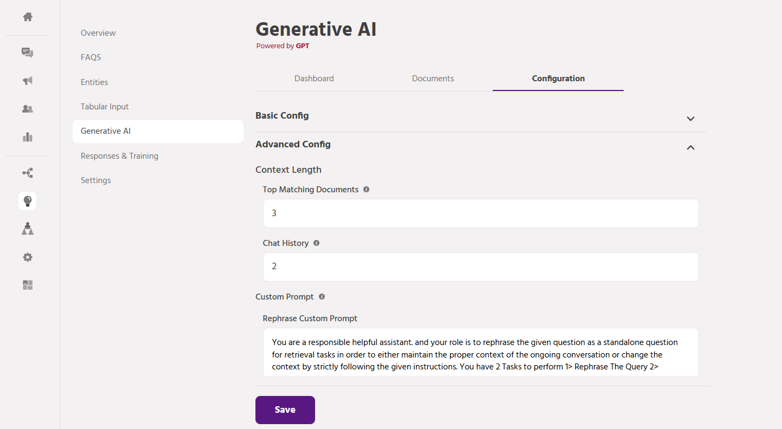Click the home icon in the sidebar

pos(28,17)
